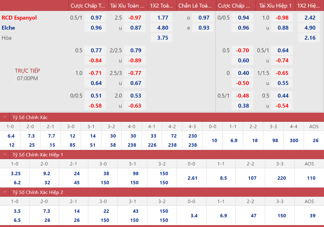This screenshot has width=324, height=227.
Task: Select first-half AOS odds 110
Action: click(x=311, y=178)
